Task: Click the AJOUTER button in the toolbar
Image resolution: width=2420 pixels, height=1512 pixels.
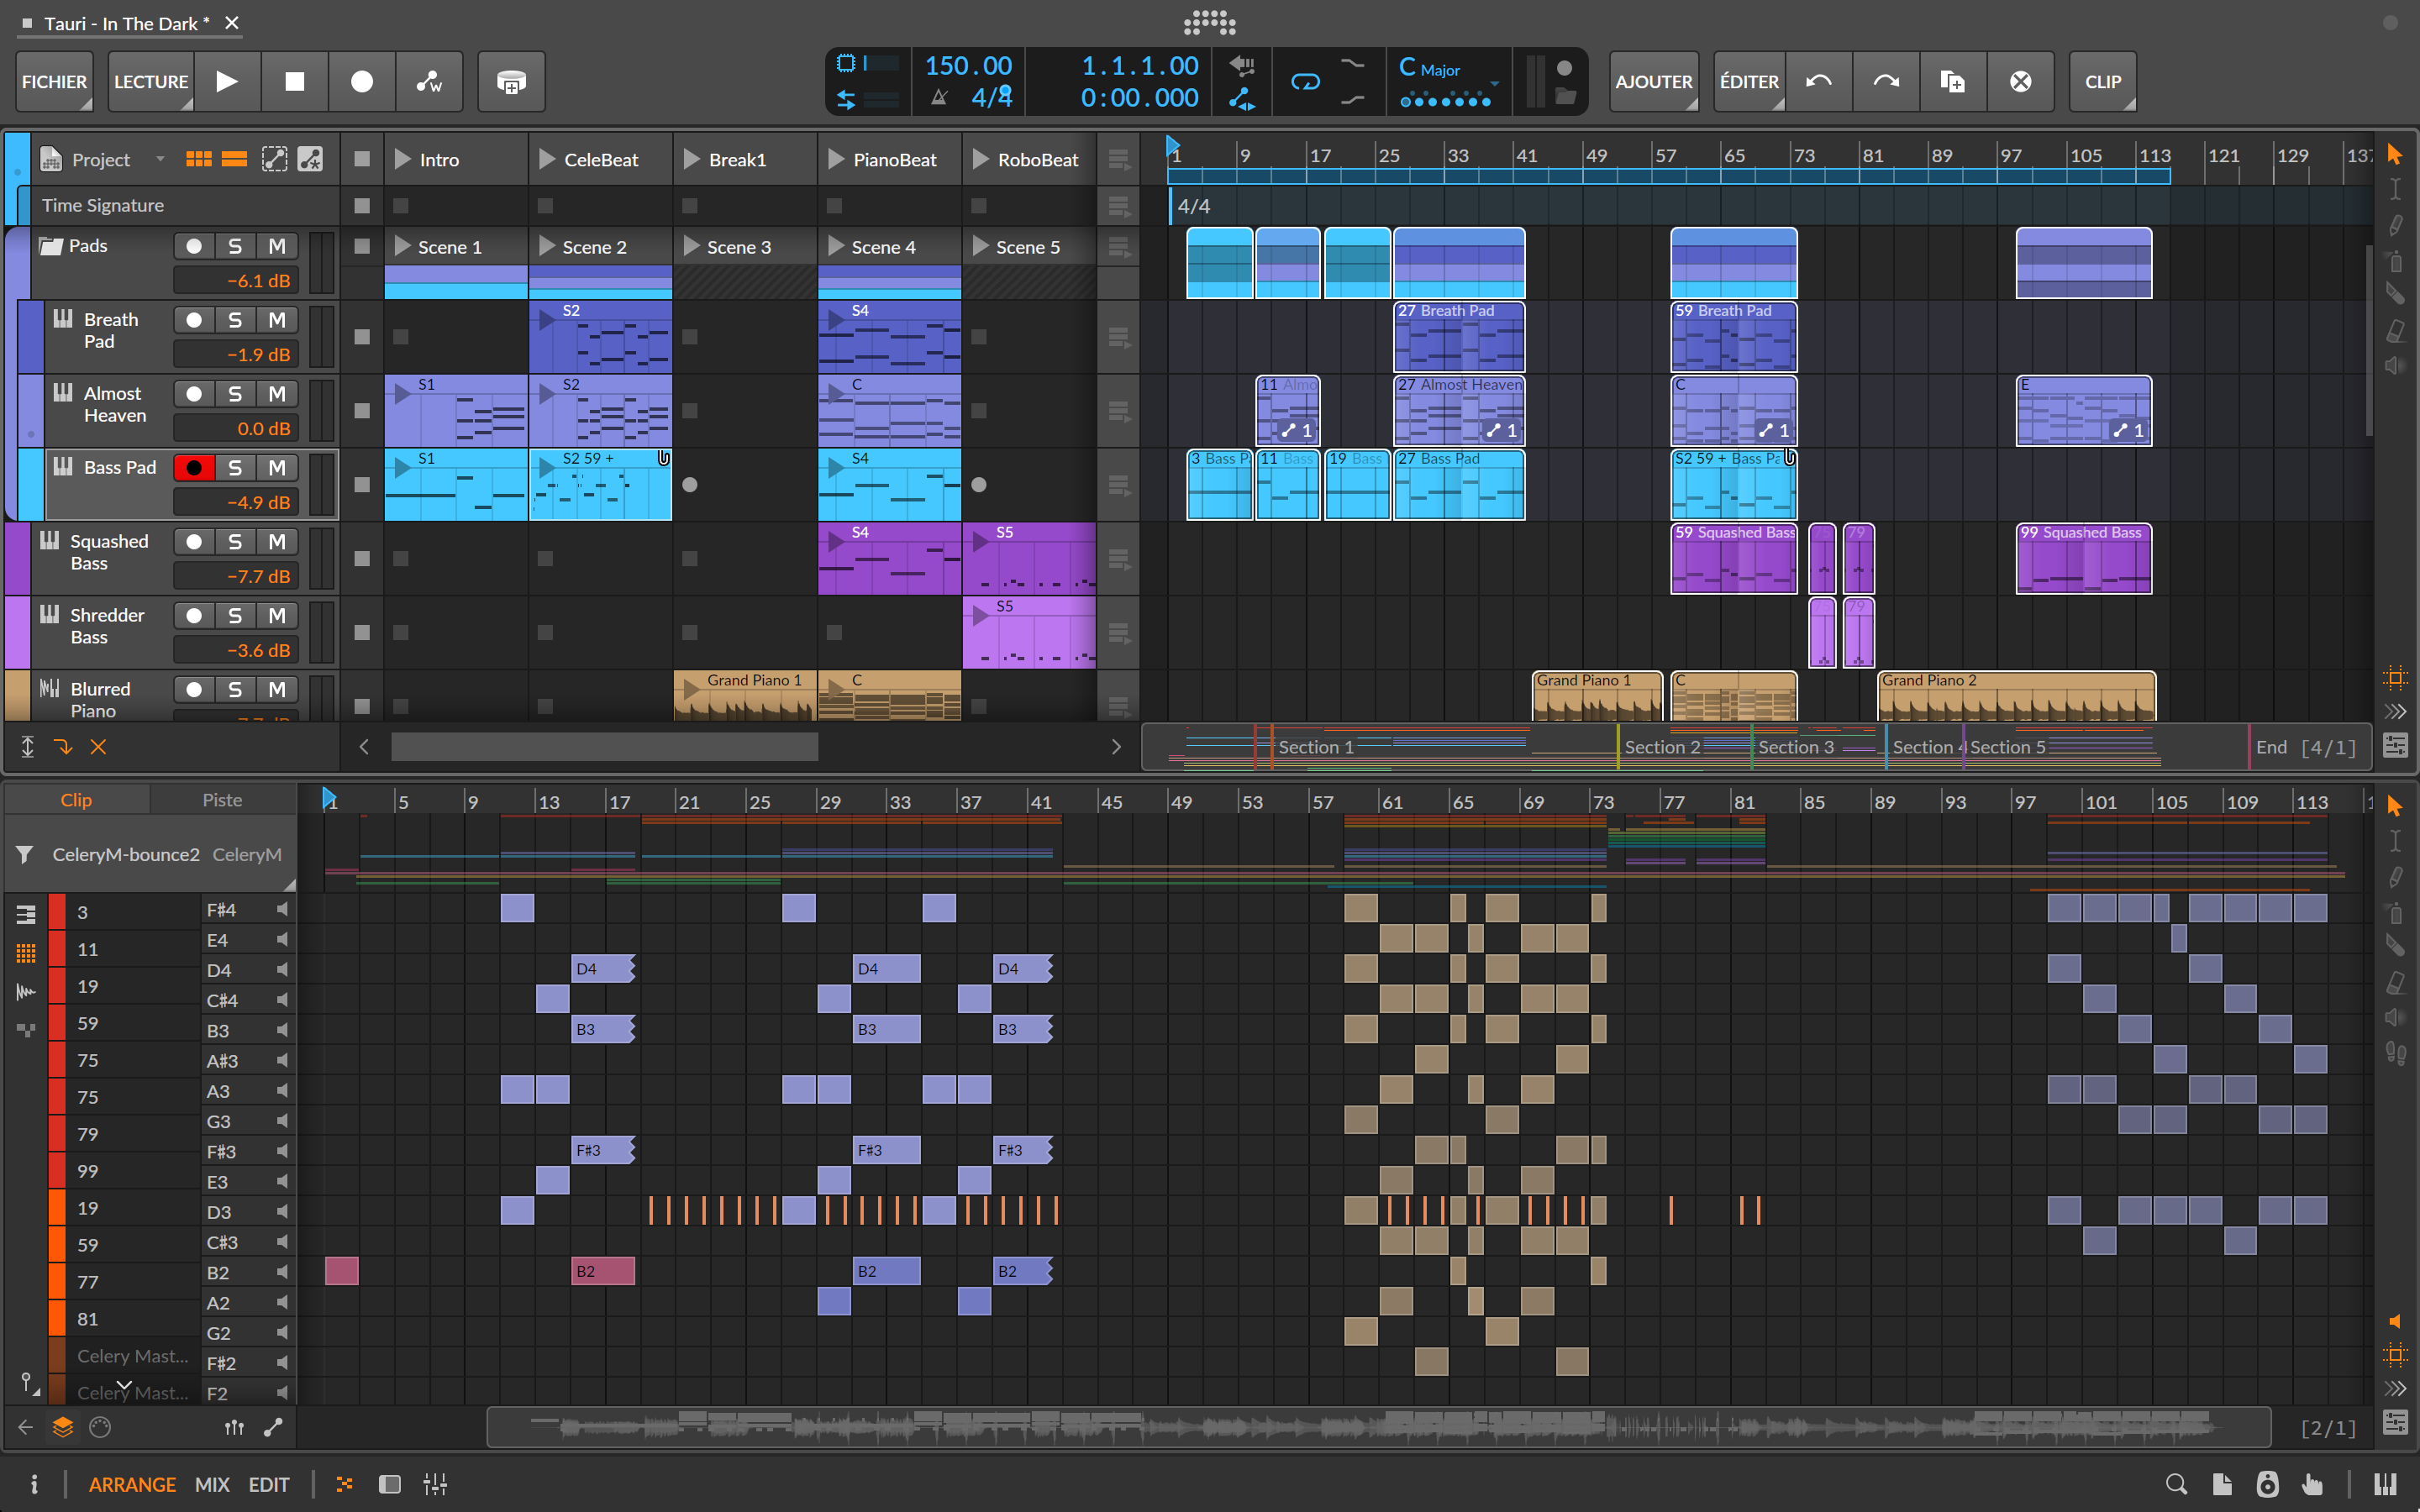Action: pos(1653,81)
